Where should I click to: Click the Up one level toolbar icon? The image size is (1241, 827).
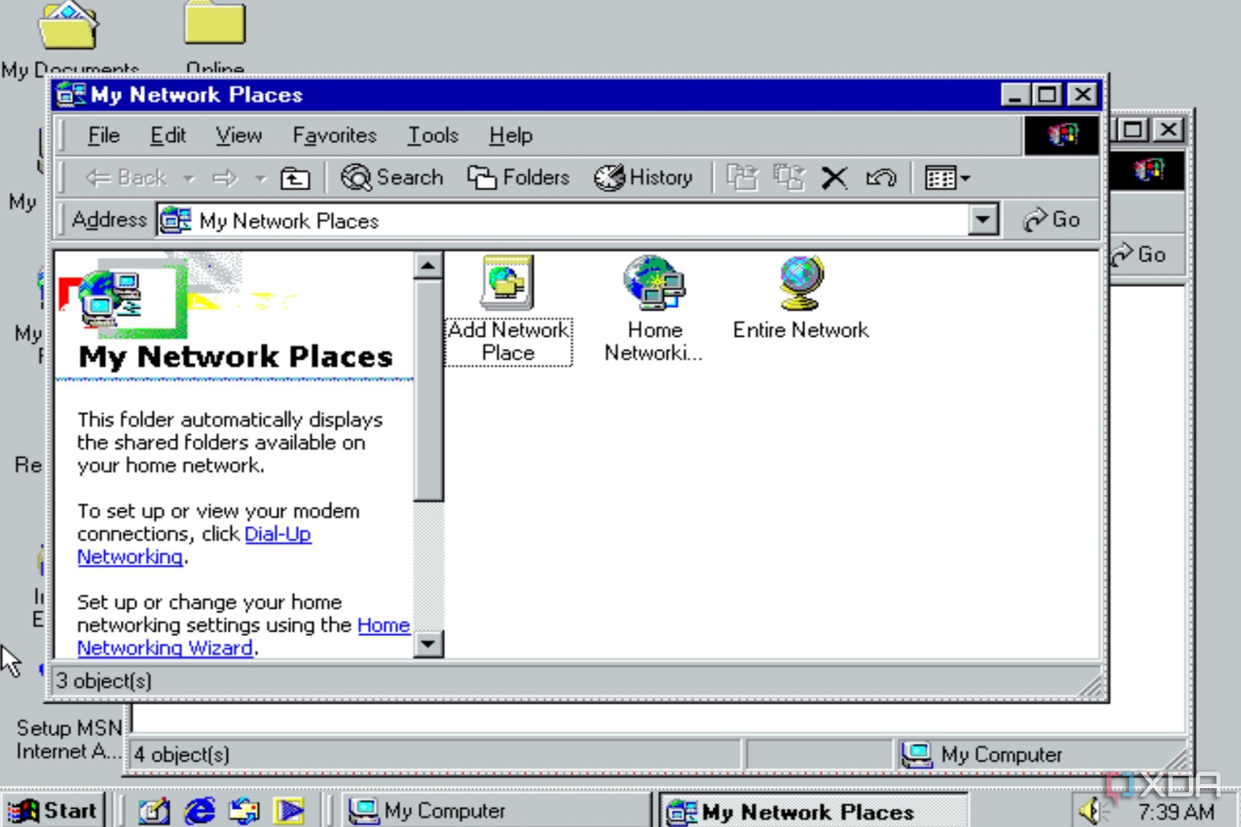[295, 178]
